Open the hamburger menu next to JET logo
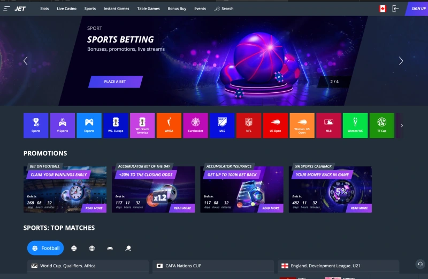This screenshot has width=428, height=279. point(7,9)
